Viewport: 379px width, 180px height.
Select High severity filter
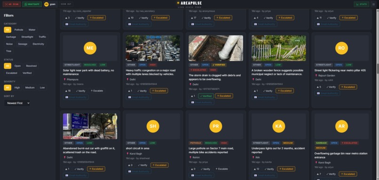17,87
